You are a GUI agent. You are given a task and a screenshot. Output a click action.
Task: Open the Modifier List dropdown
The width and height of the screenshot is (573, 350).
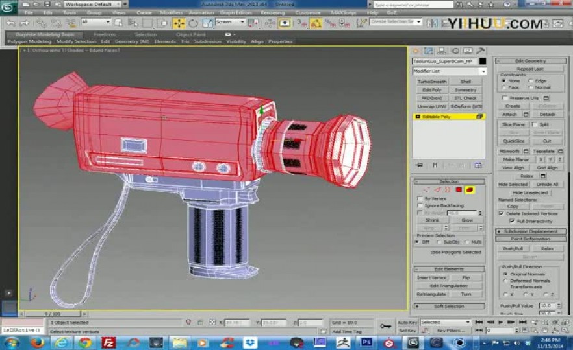450,71
